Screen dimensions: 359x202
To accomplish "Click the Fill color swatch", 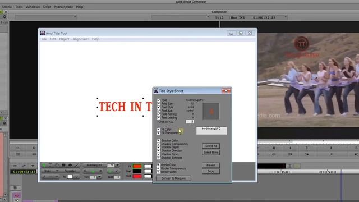I will (x=137, y=166).
